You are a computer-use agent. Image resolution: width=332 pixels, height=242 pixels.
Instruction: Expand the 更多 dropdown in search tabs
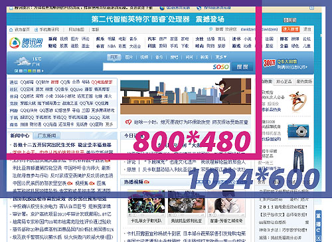(221, 57)
